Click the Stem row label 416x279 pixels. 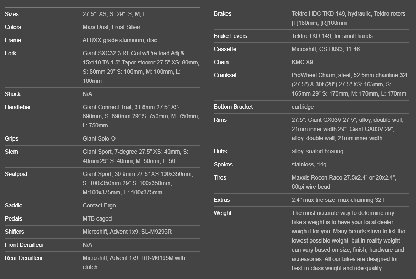click(x=11, y=152)
